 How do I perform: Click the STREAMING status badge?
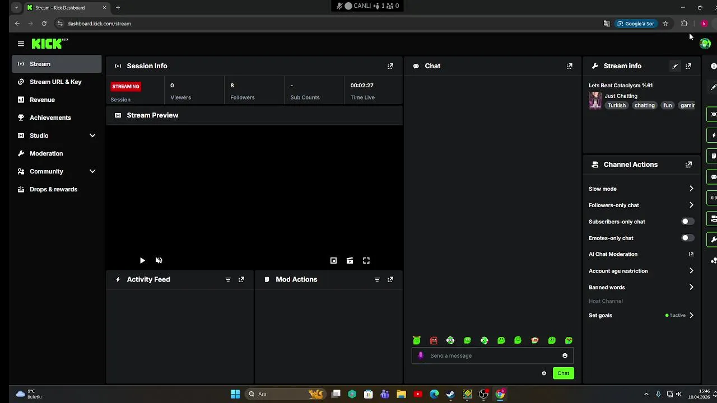(x=125, y=86)
